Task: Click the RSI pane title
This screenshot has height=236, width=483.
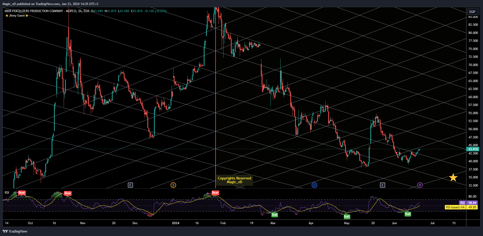Action: [7, 193]
